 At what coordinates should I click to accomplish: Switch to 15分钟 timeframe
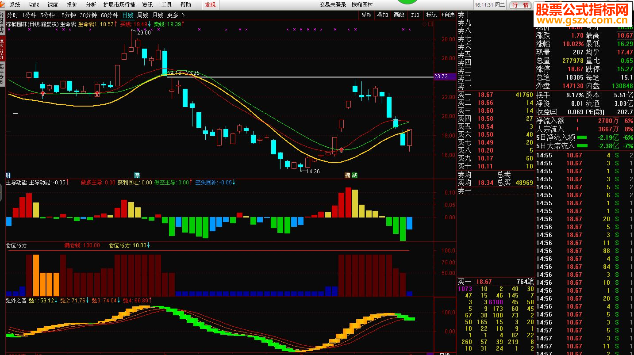tap(67, 15)
